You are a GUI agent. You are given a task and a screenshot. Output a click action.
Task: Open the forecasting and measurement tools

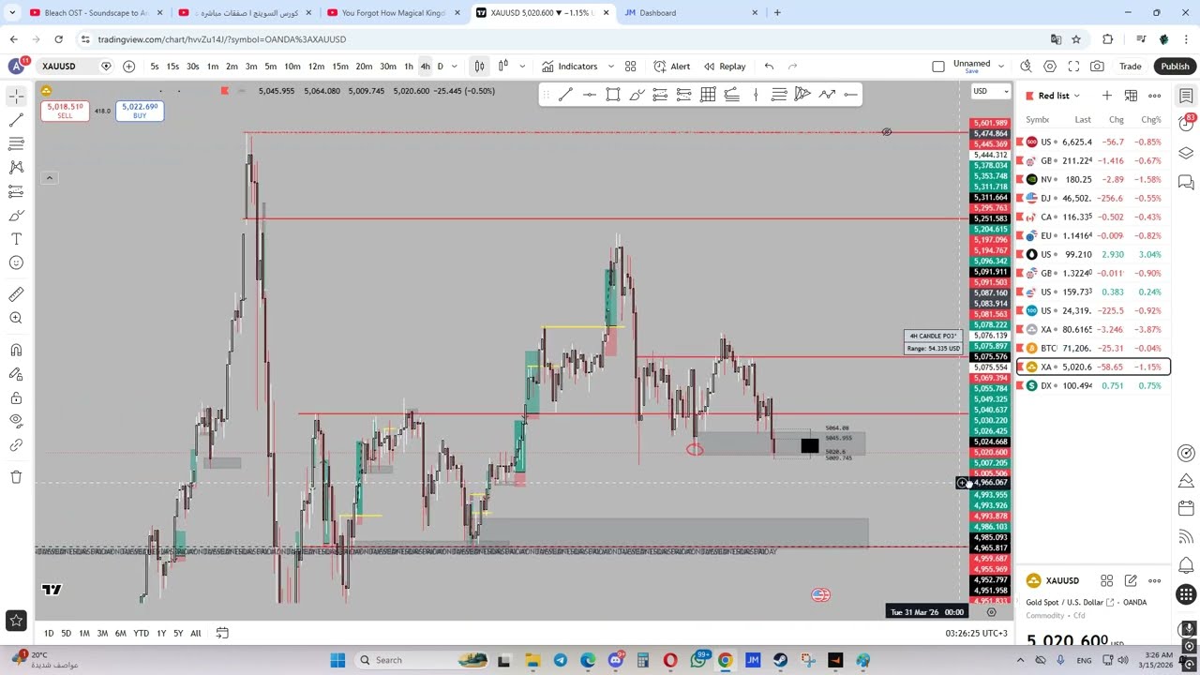16,191
